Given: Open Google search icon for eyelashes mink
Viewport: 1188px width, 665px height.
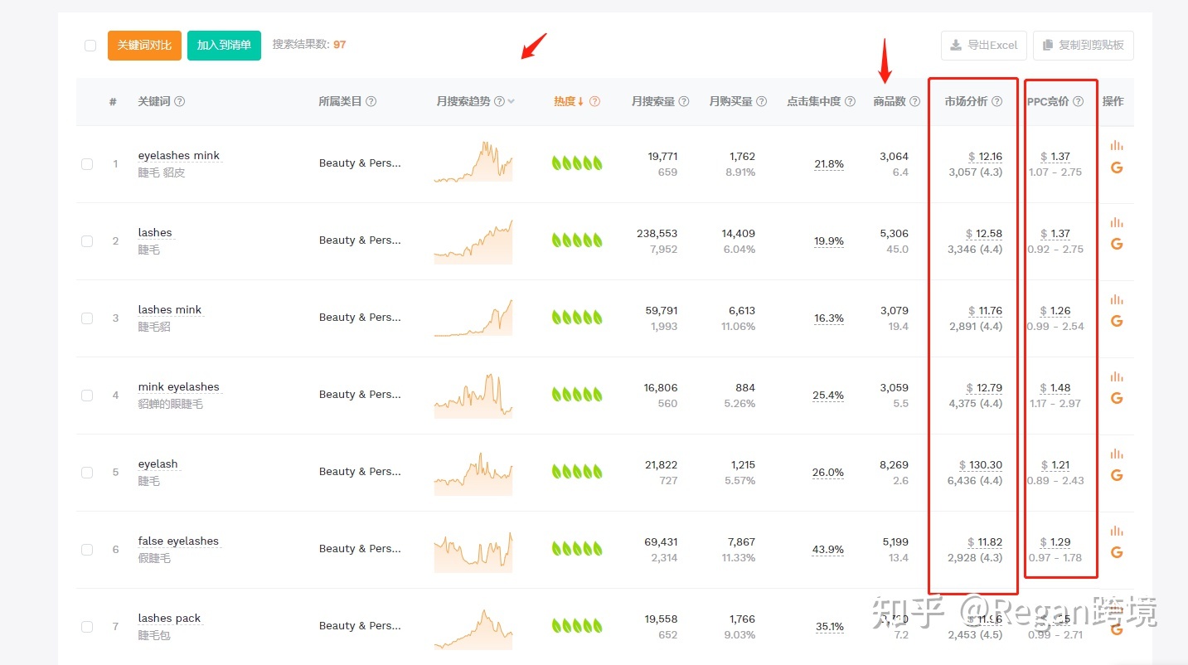Looking at the screenshot, I should click(x=1117, y=167).
